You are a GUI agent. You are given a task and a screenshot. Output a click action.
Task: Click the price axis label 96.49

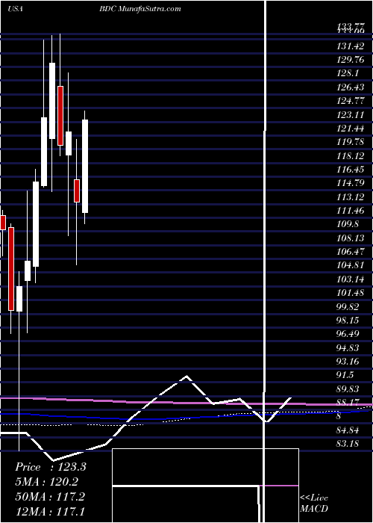[348, 334]
